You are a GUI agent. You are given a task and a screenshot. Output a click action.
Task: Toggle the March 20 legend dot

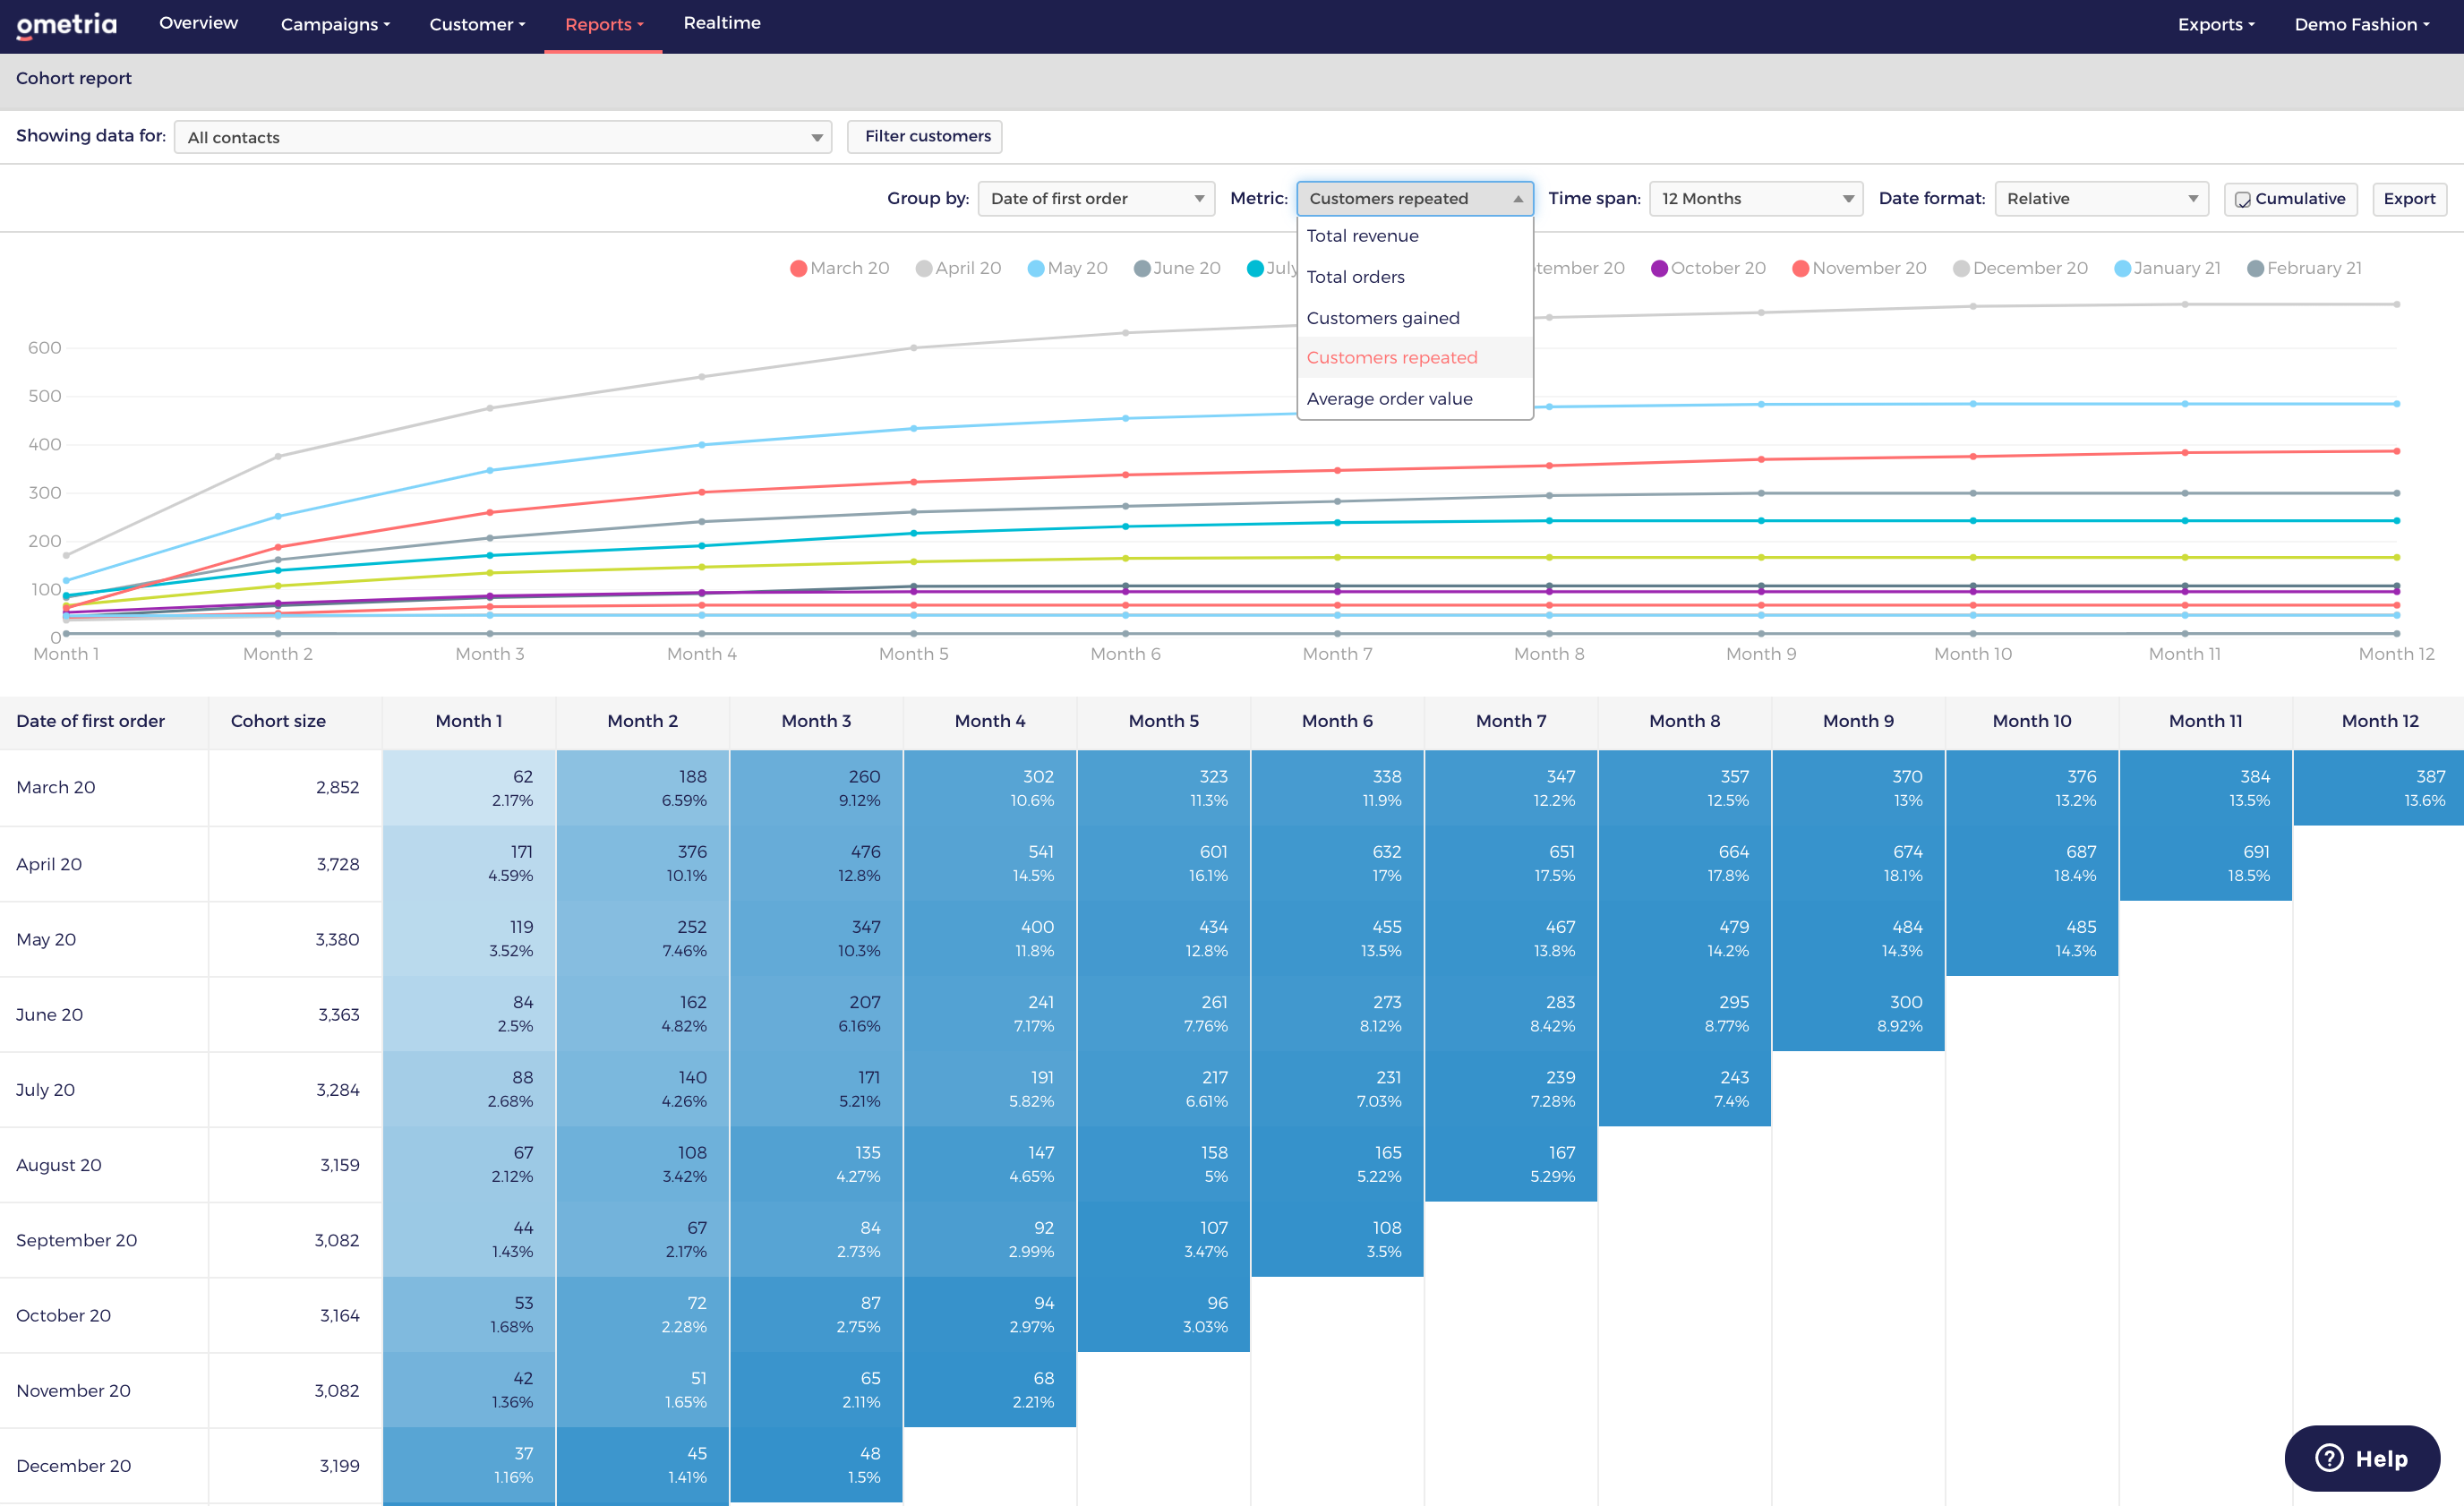pos(798,268)
